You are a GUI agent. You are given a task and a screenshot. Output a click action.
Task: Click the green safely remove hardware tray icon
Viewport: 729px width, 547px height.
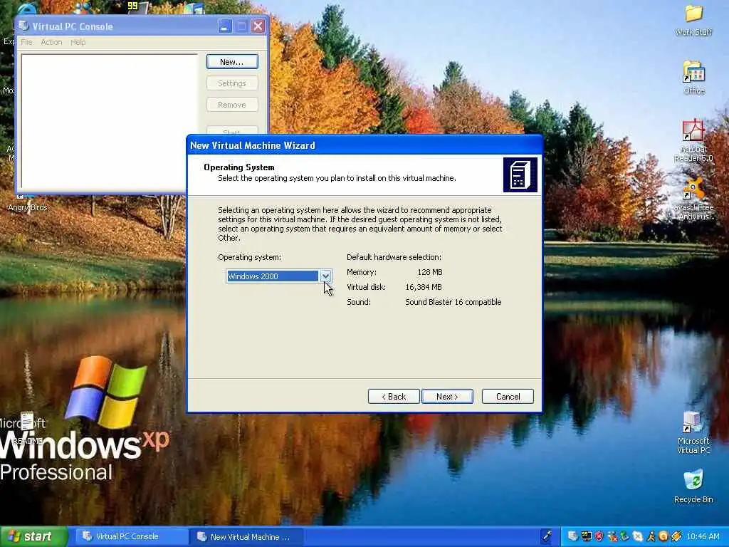(x=624, y=536)
